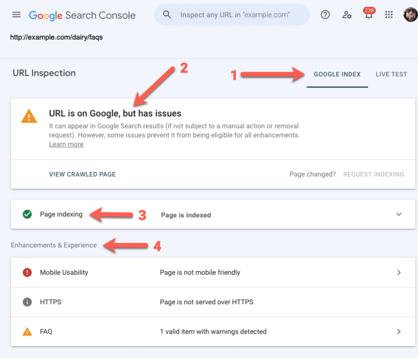Click the Request Indexing button
Image resolution: width=418 pixels, height=358 pixels.
374,174
